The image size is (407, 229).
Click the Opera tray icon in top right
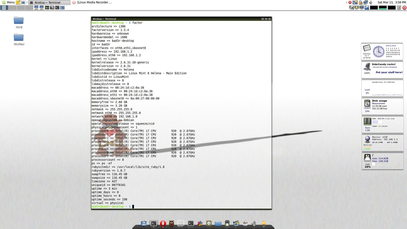(350, 3)
